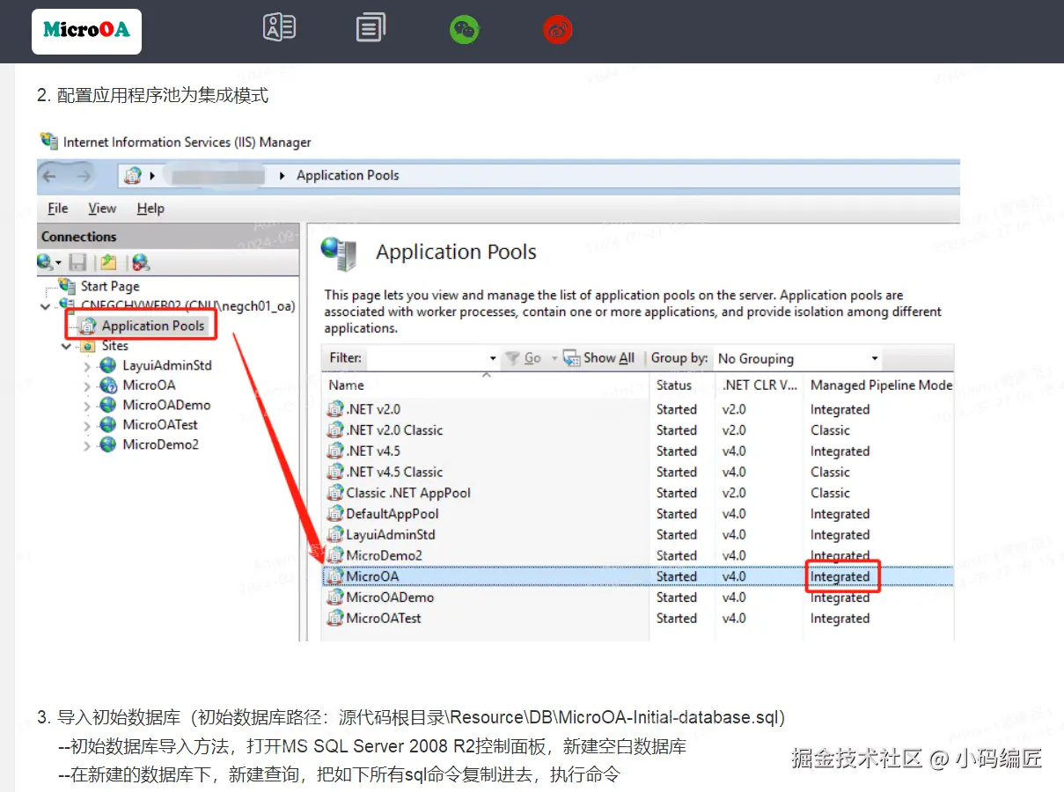This screenshot has width=1064, height=792.
Task: Click the large Application Pools header icon
Action: pyautogui.click(x=341, y=253)
